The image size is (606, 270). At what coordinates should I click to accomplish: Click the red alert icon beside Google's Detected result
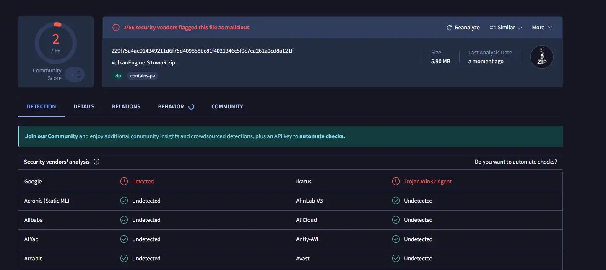pyautogui.click(x=124, y=182)
